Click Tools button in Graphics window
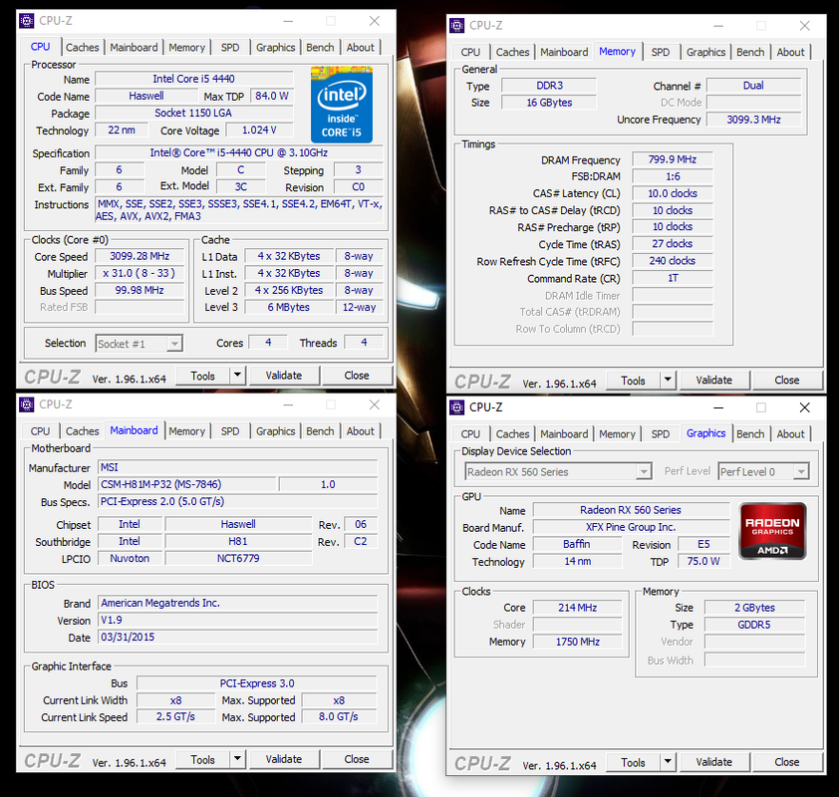Viewport: 839px width, 797px height. (x=633, y=762)
